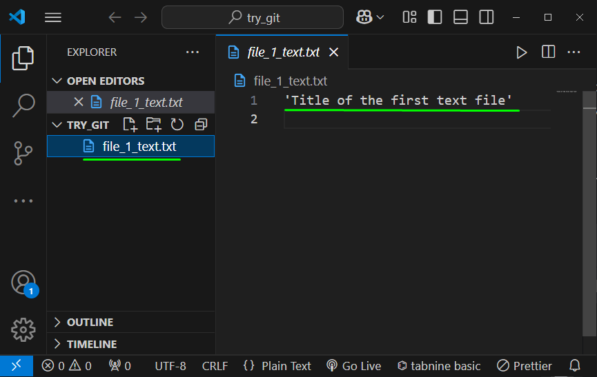Open the Search view in activity bar

(23, 105)
